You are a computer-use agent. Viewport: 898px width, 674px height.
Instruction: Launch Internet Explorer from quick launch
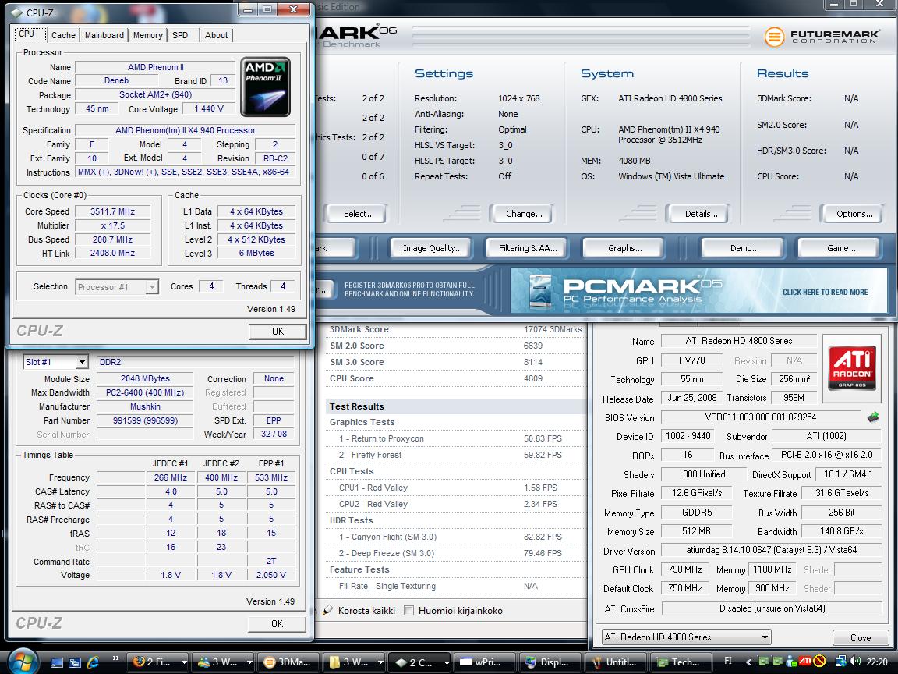pos(93,662)
